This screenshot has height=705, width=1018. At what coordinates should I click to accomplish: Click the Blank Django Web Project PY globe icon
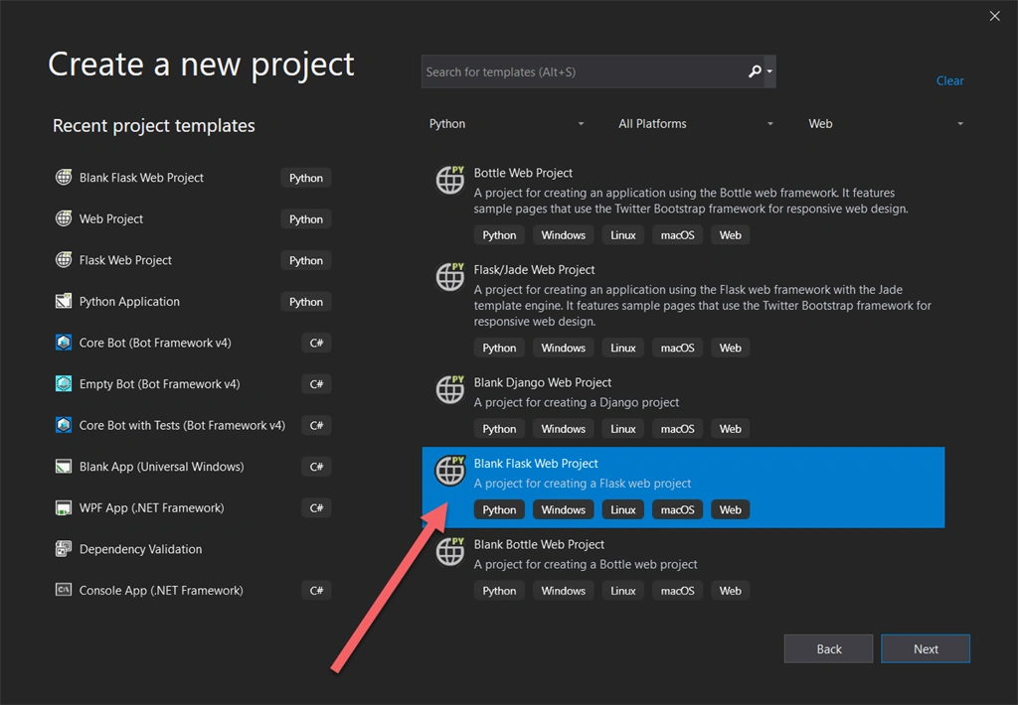coord(450,389)
